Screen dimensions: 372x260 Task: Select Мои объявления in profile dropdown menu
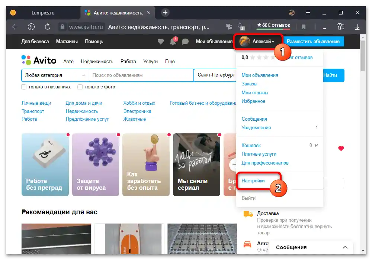260,75
